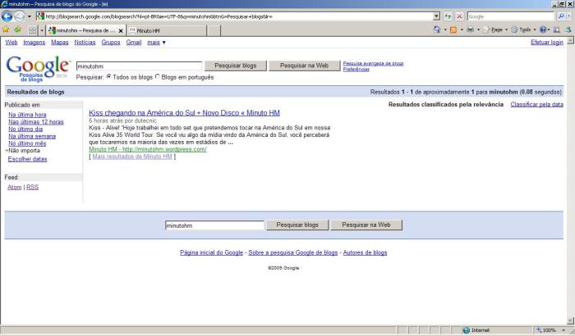Click the red Stop loading icon
575x336 pixels.
459,16
